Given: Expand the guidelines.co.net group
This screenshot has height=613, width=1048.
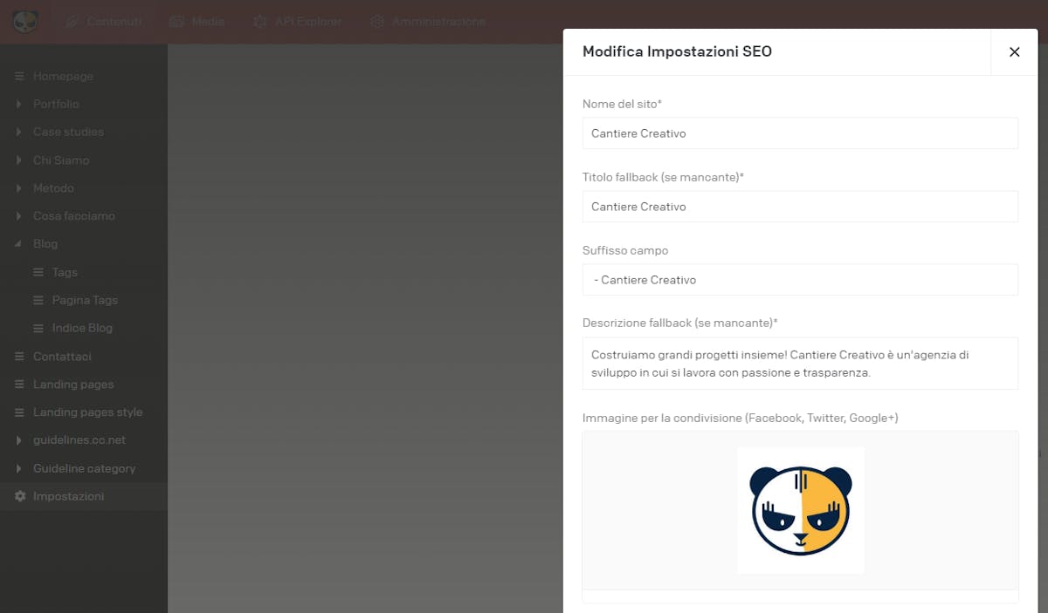Looking at the screenshot, I should pos(84,440).
